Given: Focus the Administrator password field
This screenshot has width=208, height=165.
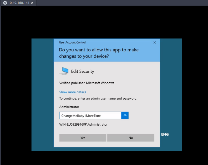Looking at the screenshot, I should [90, 115].
